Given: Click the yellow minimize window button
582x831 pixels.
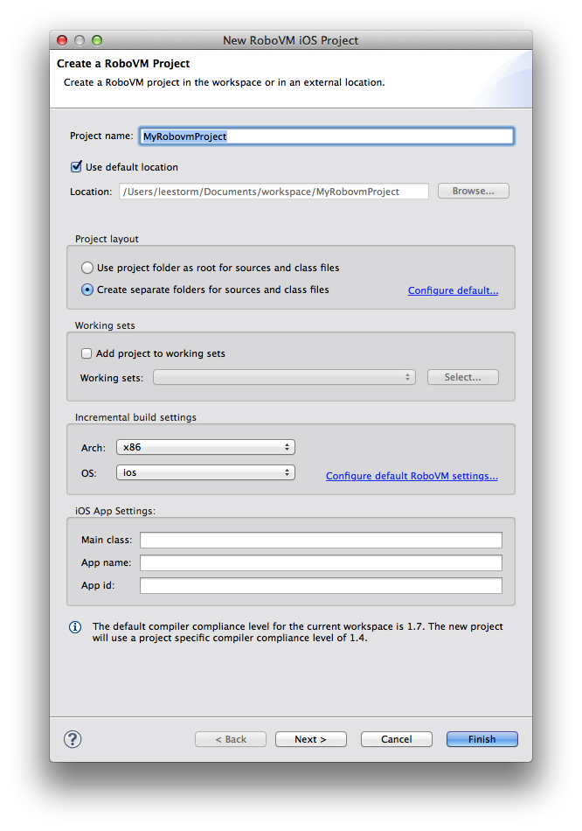Looking at the screenshot, I should (80, 40).
